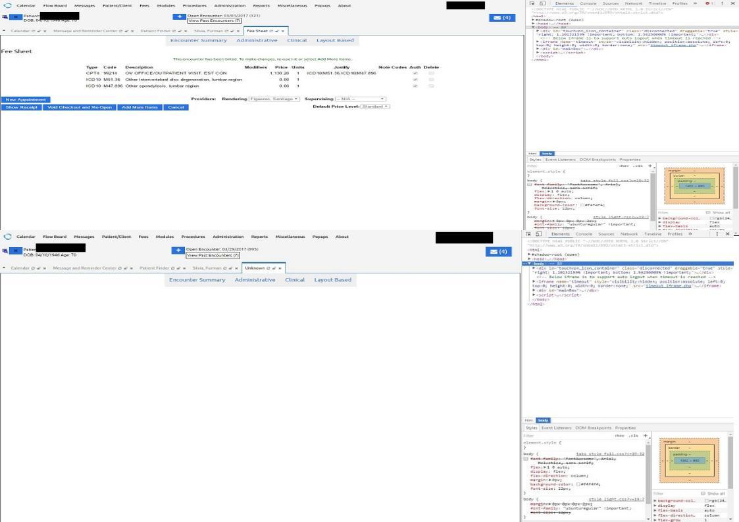
Task: Add new style rule plus icon, lower DevTools
Action: click(x=646, y=435)
